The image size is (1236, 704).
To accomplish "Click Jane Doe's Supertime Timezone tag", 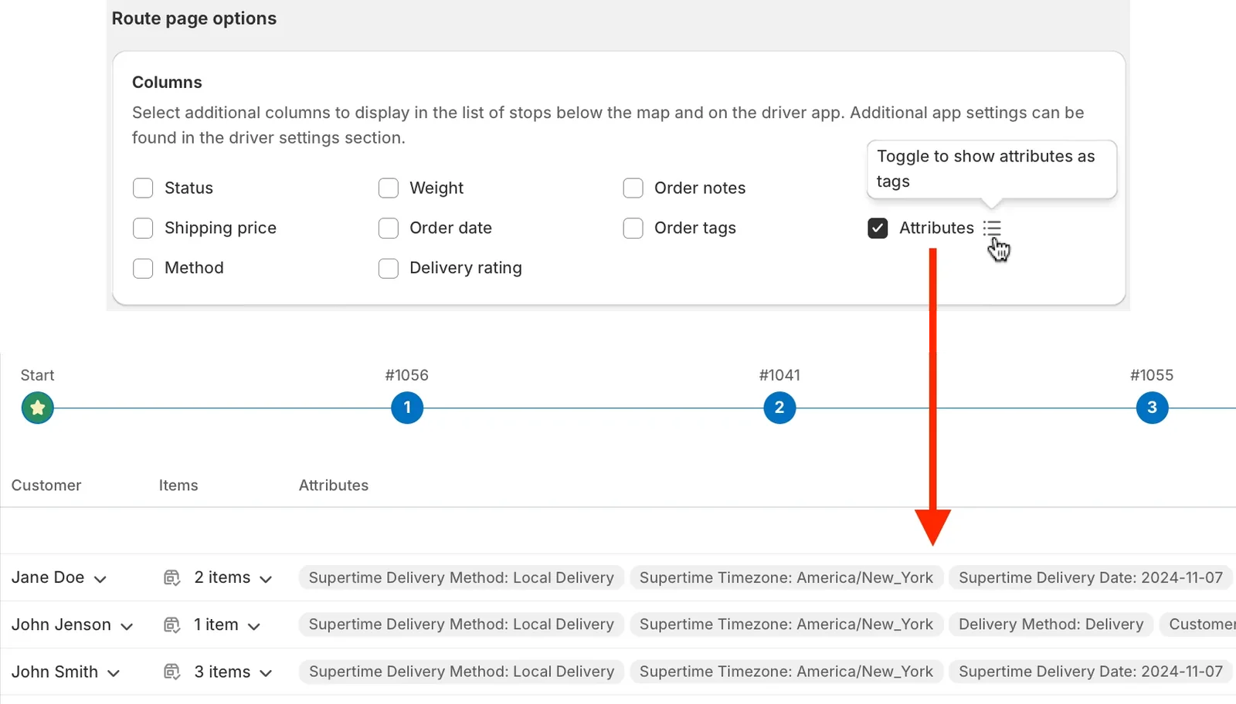I will 786,577.
